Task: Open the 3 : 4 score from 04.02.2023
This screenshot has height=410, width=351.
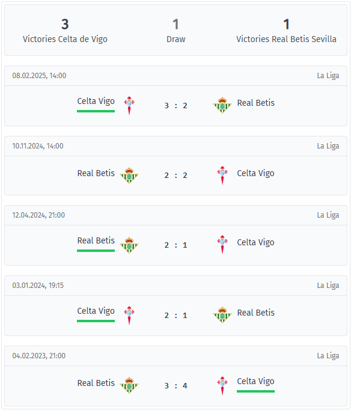Action: [175, 386]
